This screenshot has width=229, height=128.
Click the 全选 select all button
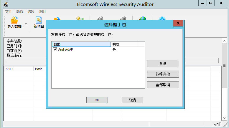[x=163, y=64]
